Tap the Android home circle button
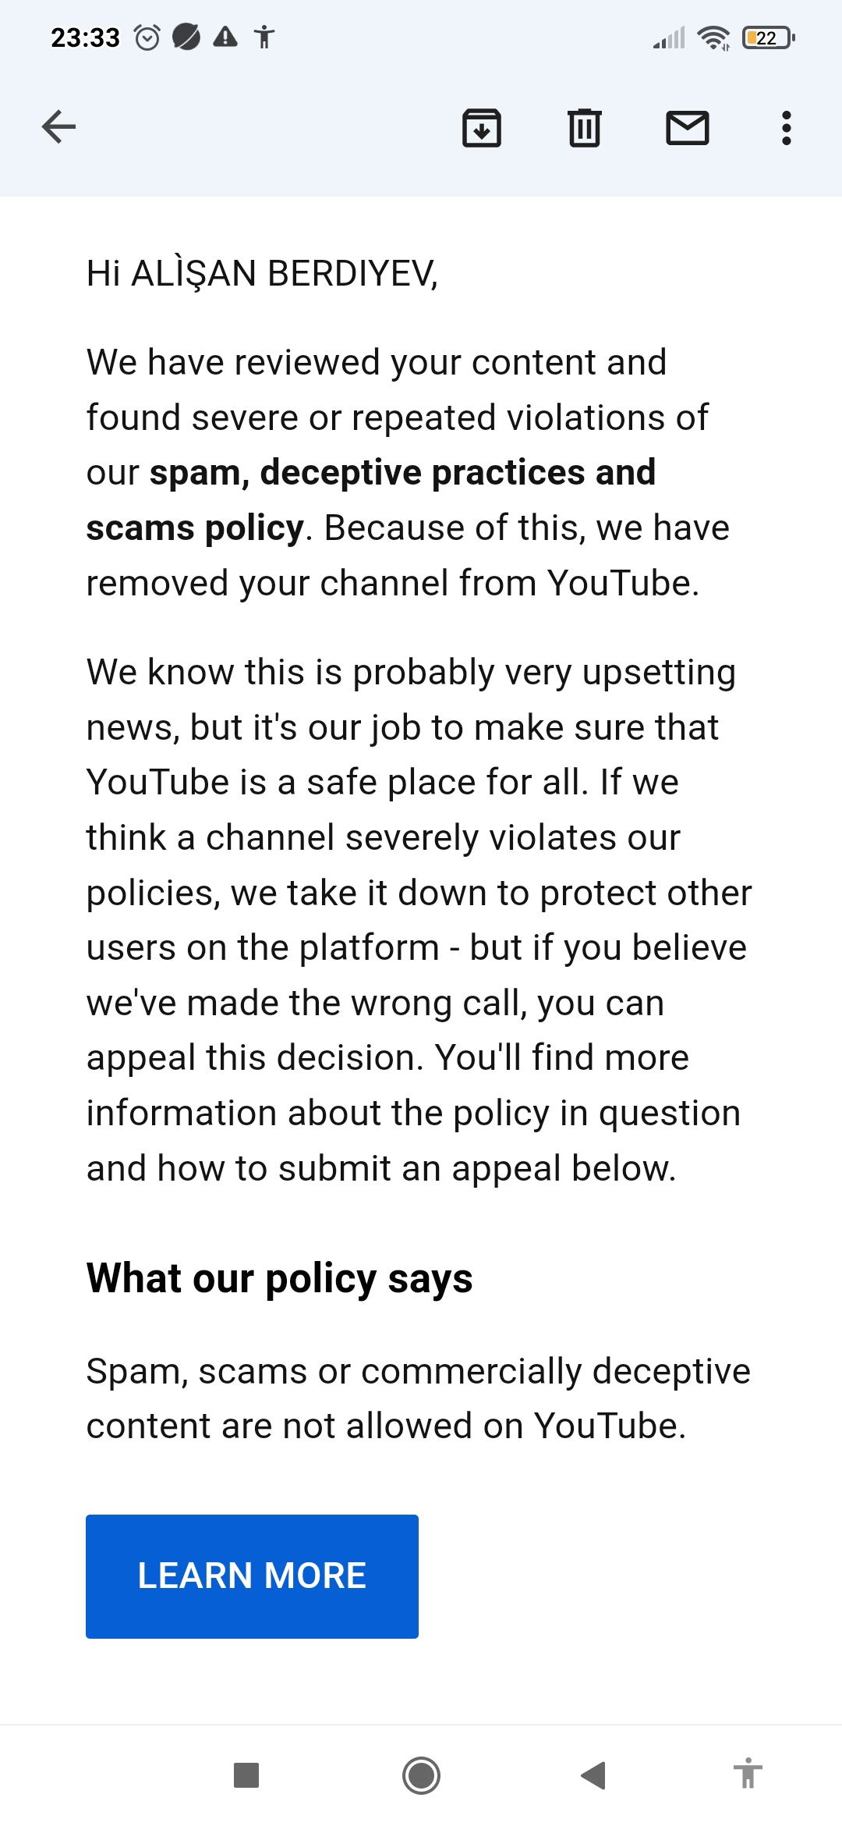842x1826 pixels. coord(421,1775)
